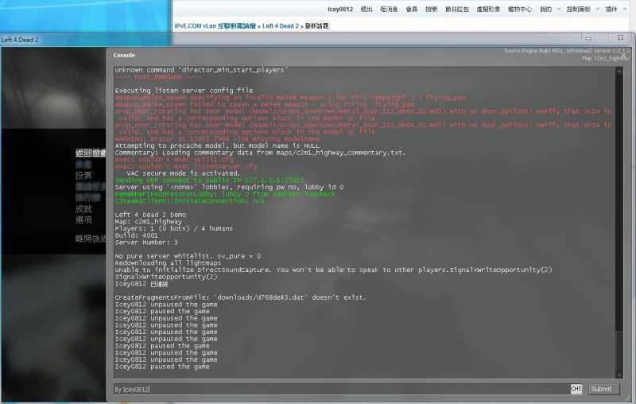The height and width of the screenshot is (404, 636).
Task: Click the console command input field
Action: tap(342, 389)
